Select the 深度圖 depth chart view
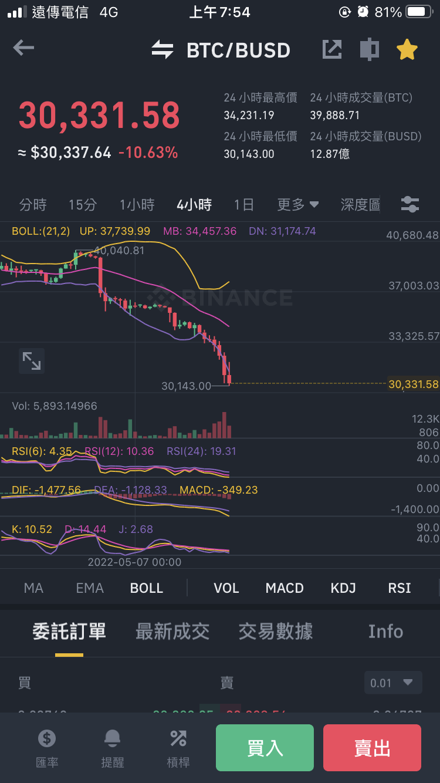Image resolution: width=440 pixels, height=783 pixels. [360, 205]
